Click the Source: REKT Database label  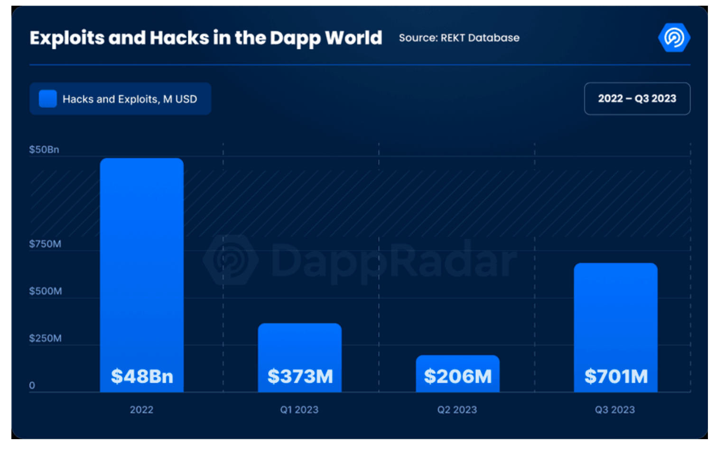click(459, 38)
